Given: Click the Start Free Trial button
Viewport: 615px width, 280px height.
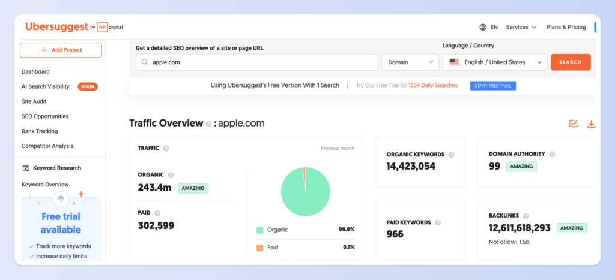Looking at the screenshot, I should click(x=492, y=86).
